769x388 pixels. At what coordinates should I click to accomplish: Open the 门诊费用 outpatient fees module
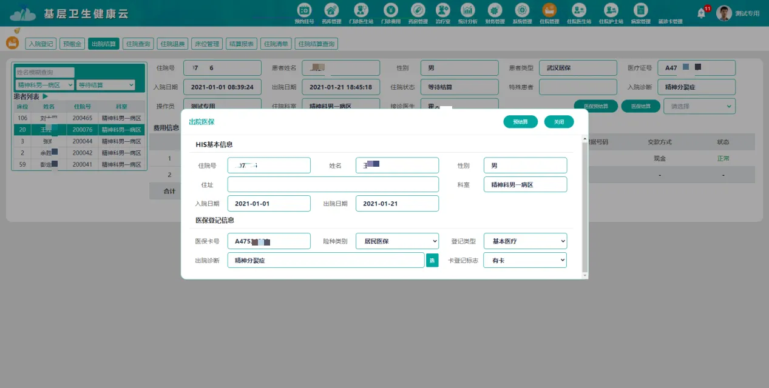pyautogui.click(x=390, y=12)
